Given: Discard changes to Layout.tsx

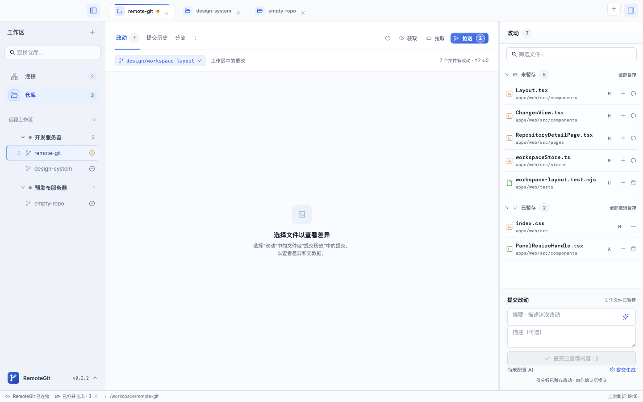Looking at the screenshot, I should click(633, 93).
